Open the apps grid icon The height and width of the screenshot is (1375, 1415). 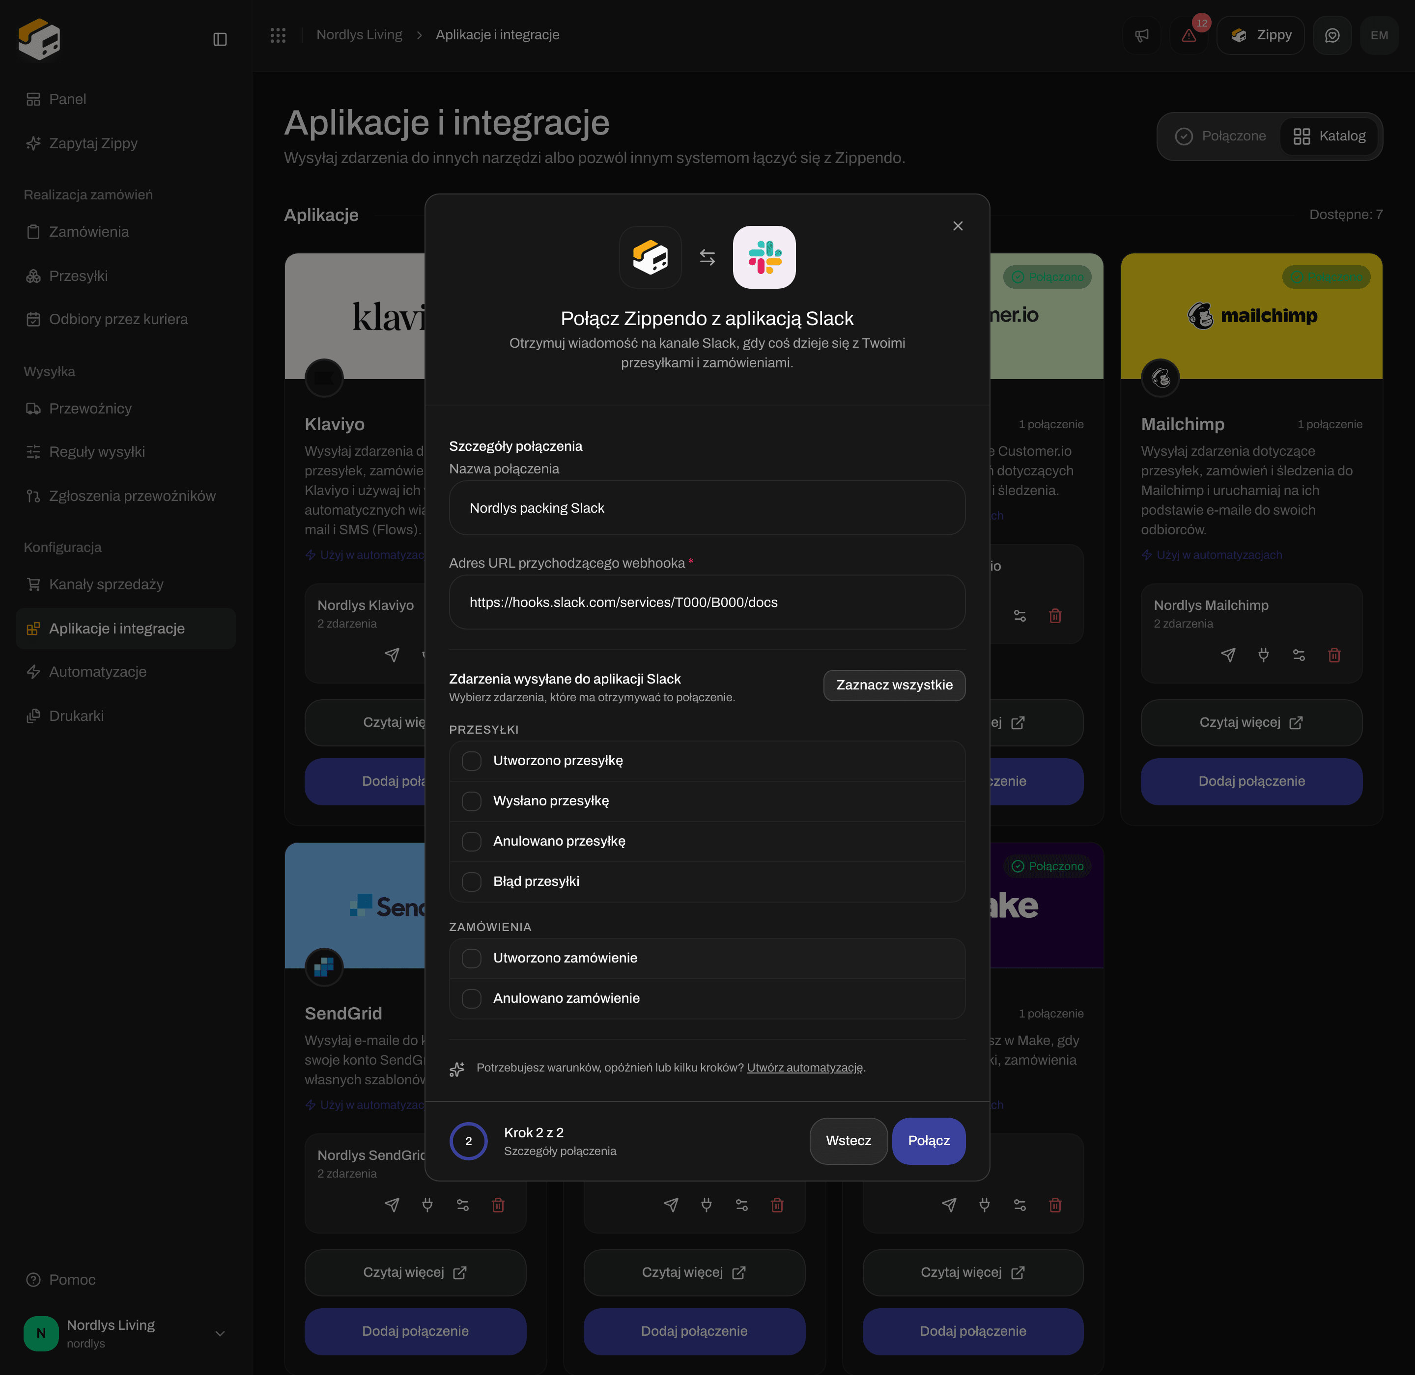pyautogui.click(x=278, y=35)
